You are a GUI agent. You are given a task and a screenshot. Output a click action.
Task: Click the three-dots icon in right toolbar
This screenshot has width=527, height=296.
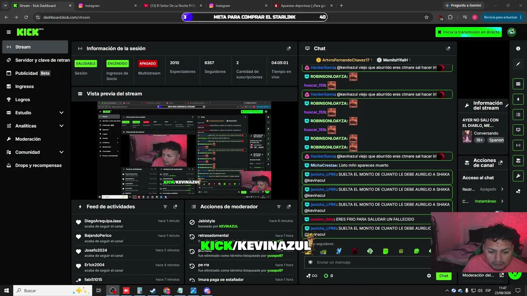click(x=518, y=191)
